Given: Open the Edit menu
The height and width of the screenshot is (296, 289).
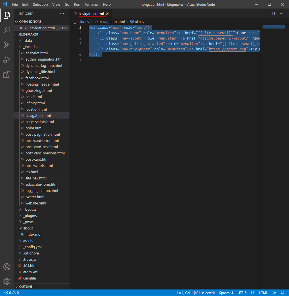Looking at the screenshot, I should pyautogui.click(x=25, y=4).
